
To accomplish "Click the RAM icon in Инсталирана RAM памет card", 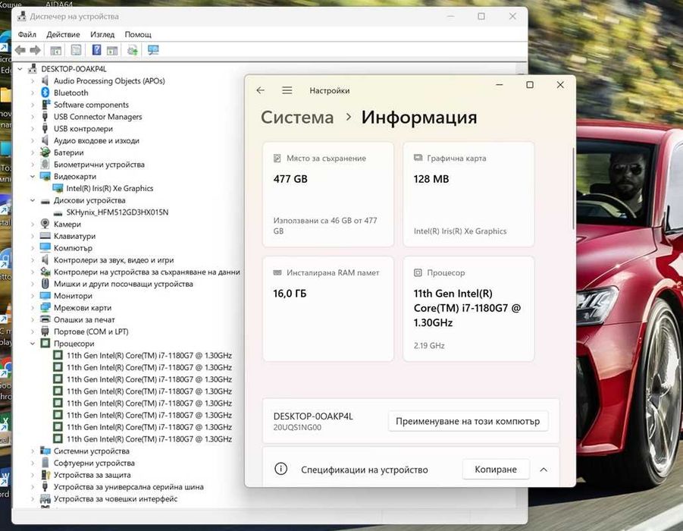I will pos(277,272).
